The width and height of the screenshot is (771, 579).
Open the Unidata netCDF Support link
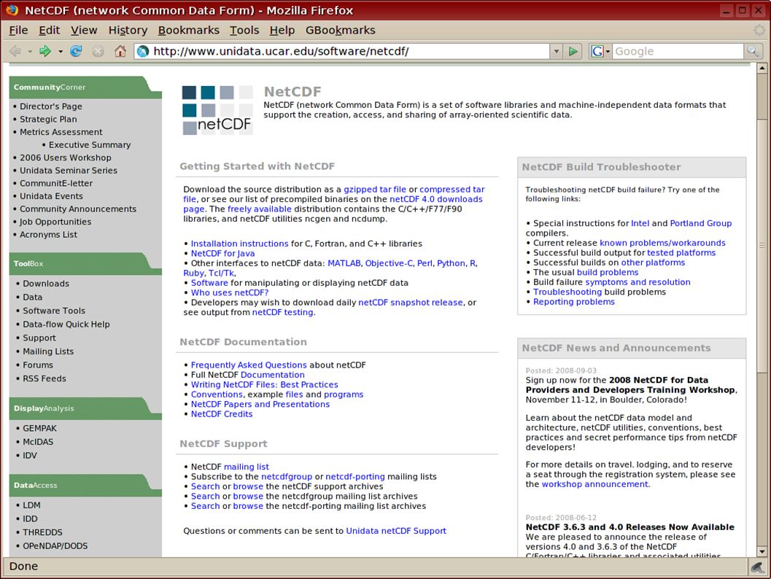coord(396,531)
